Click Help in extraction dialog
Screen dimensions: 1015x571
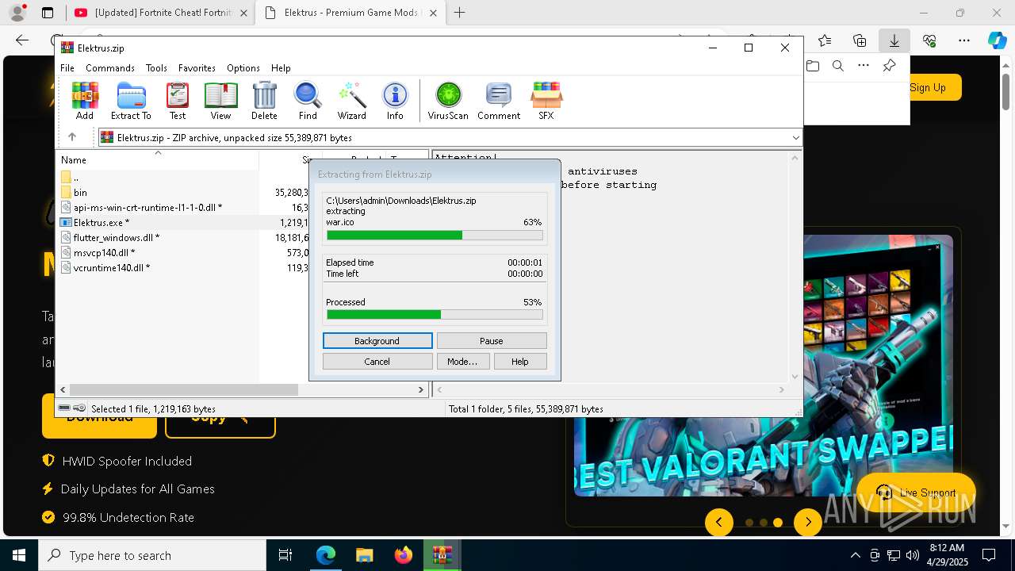pos(520,362)
